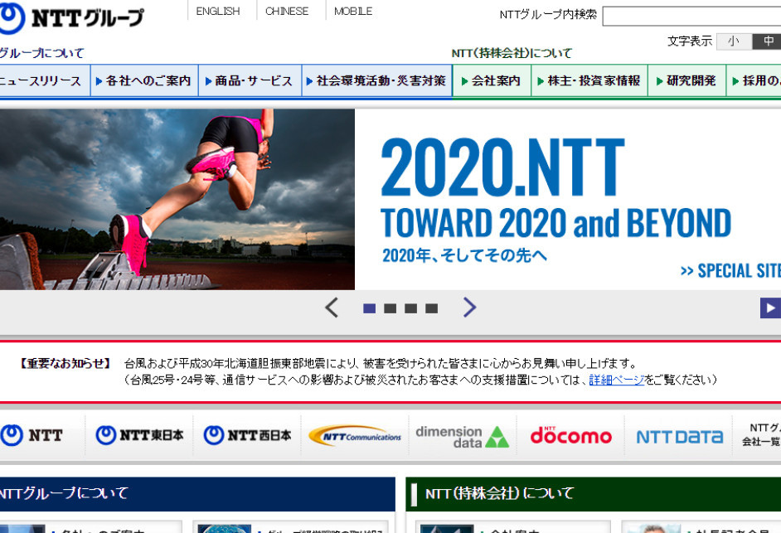Open the 研究開発 menu

(x=686, y=80)
